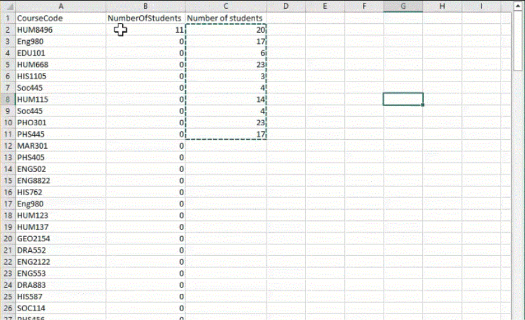Click the SOC114 cell

coord(61,308)
